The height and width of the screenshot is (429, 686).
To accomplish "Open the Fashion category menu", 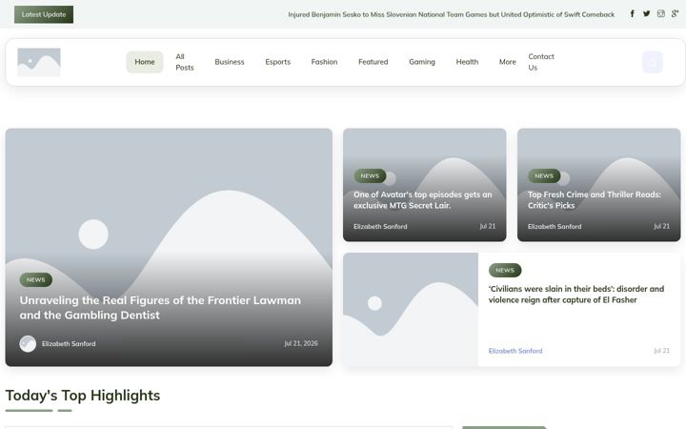I will 324,62.
